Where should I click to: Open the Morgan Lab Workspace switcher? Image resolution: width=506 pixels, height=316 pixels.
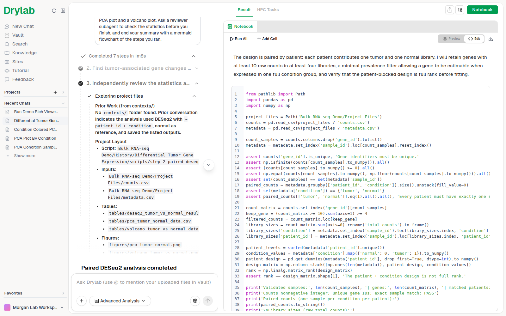(34, 307)
